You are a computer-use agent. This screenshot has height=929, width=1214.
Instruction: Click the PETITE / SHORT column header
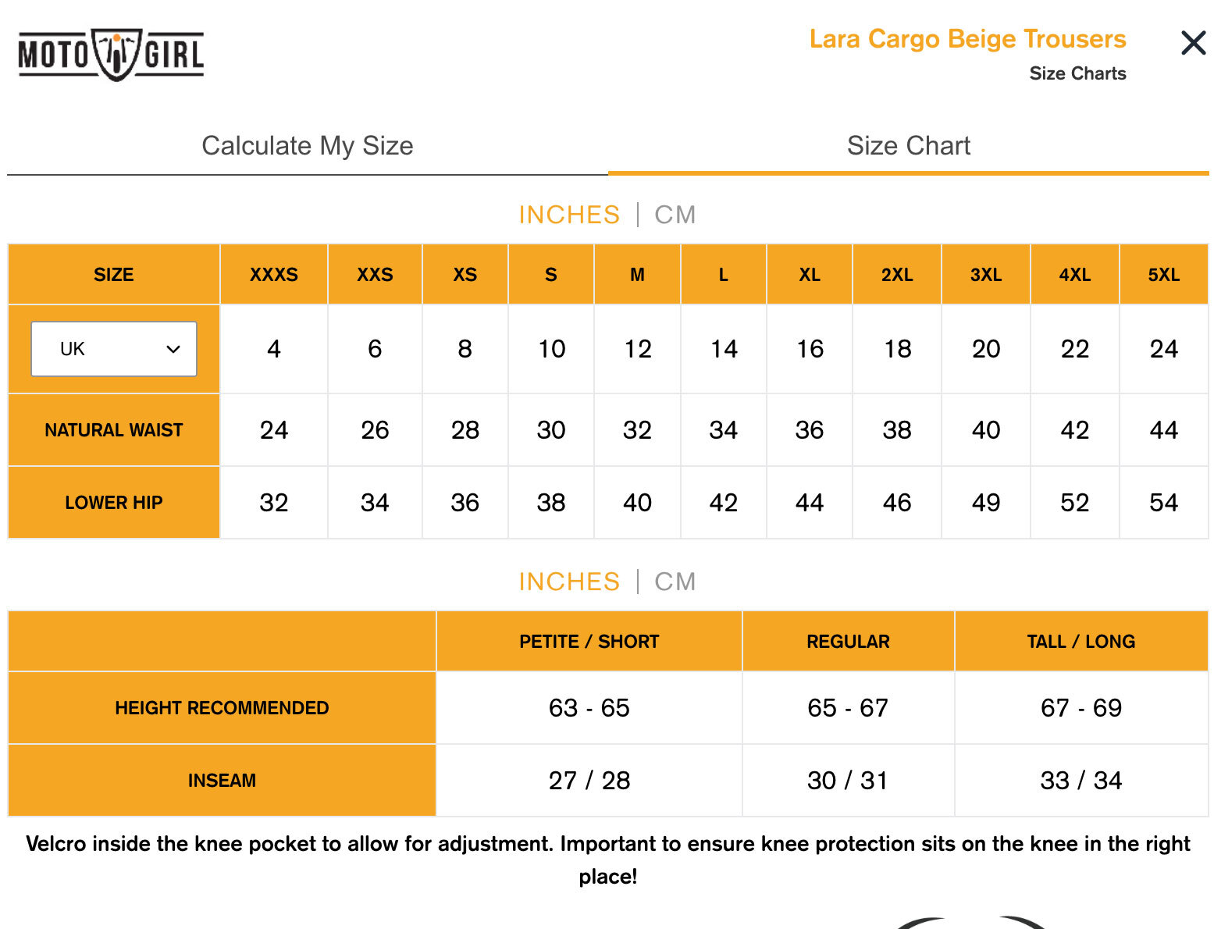pyautogui.click(x=589, y=642)
